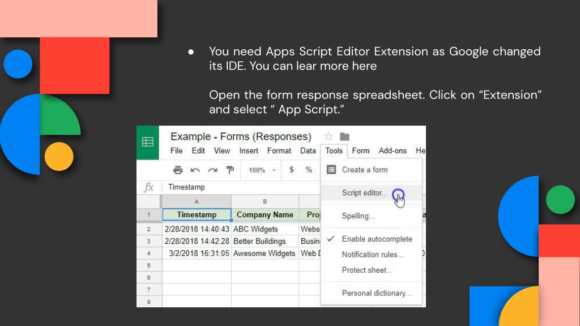The image size is (580, 326).
Task: Select the ABC Widgets cell
Action: (x=265, y=229)
